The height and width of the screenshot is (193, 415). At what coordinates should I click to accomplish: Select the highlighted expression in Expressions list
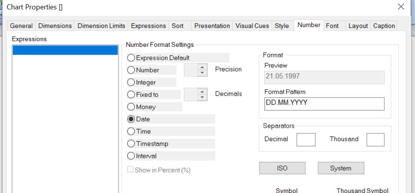point(65,50)
